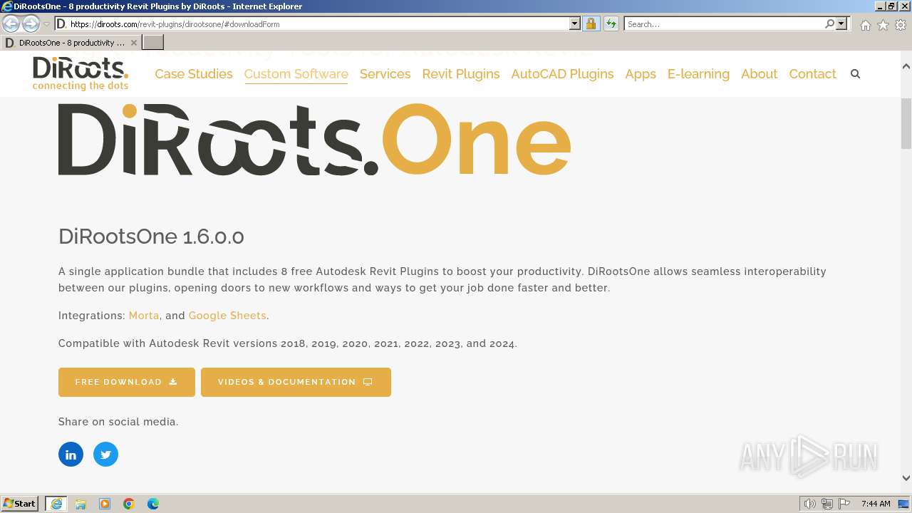The image size is (912, 513).
Task: Click the Show desktop button
Action: [904, 504]
